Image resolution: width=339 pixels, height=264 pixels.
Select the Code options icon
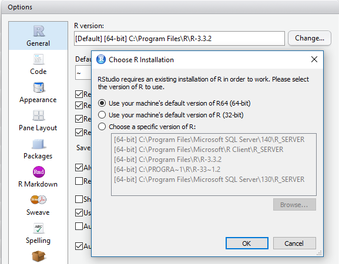point(39,59)
